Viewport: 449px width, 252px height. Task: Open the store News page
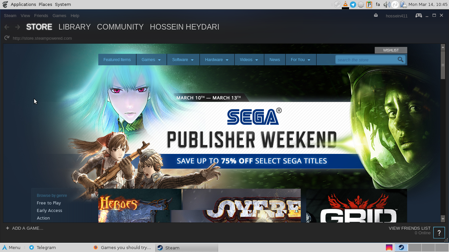[275, 59]
